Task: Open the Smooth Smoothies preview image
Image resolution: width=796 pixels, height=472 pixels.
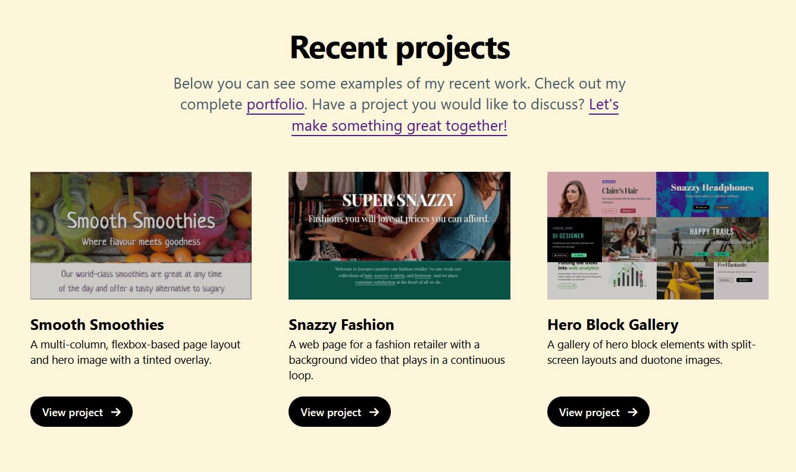Action: pyautogui.click(x=141, y=235)
